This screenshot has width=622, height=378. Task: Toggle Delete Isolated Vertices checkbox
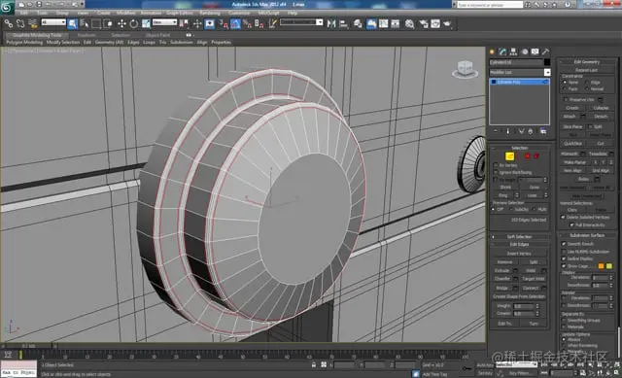(x=563, y=217)
